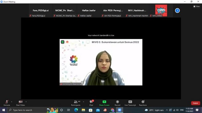The height and width of the screenshot is (113, 202).
Task: Open the Chat panel
Action: coord(91,103)
